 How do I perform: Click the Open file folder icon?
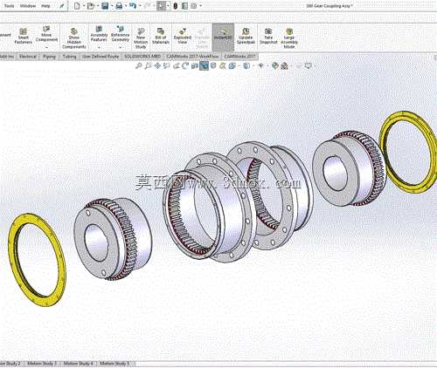click(x=91, y=5)
